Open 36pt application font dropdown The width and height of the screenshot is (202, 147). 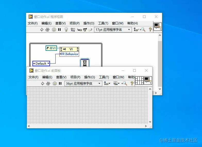click(x=83, y=84)
